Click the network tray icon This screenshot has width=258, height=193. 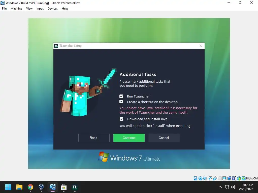pos(227,187)
